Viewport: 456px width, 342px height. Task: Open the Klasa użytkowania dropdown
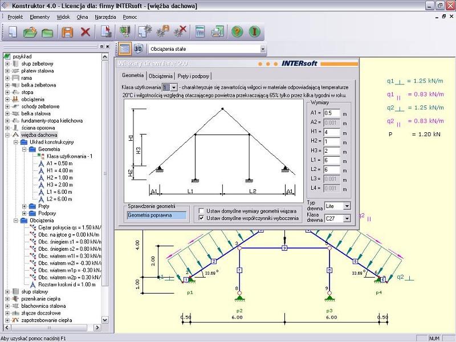(174, 87)
